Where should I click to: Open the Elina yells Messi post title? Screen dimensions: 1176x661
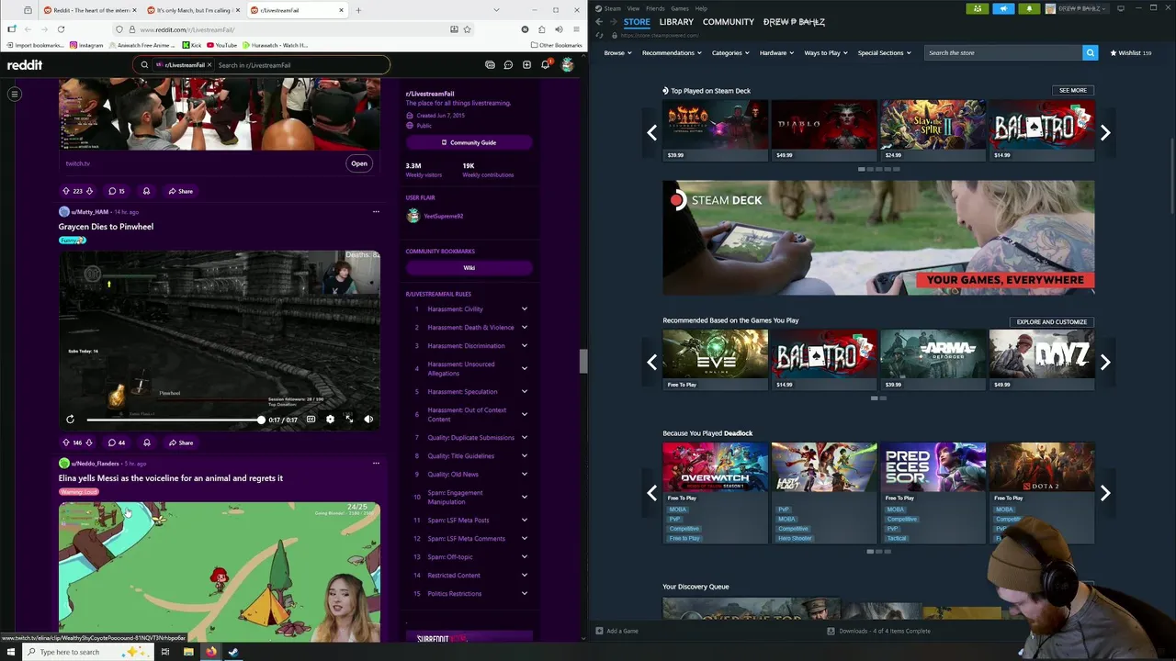[x=171, y=478]
